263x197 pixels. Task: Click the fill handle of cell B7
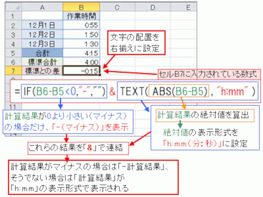(x=100, y=75)
